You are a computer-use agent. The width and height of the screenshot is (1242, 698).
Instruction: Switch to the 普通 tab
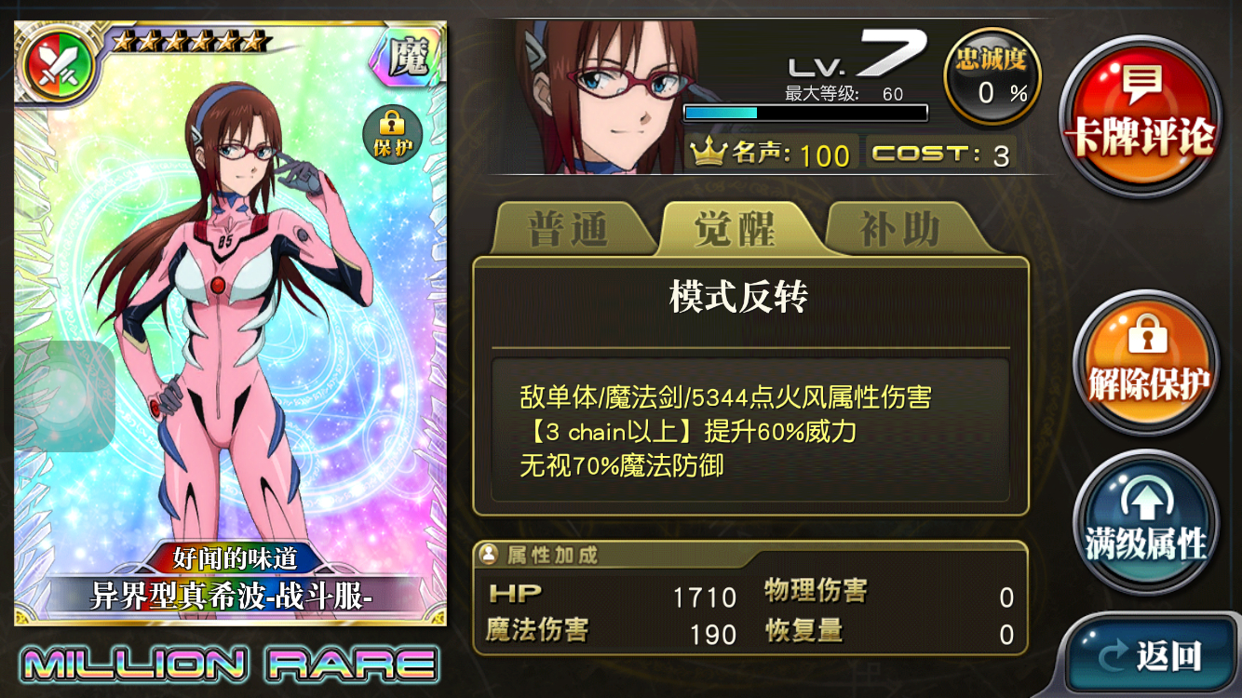pos(568,229)
